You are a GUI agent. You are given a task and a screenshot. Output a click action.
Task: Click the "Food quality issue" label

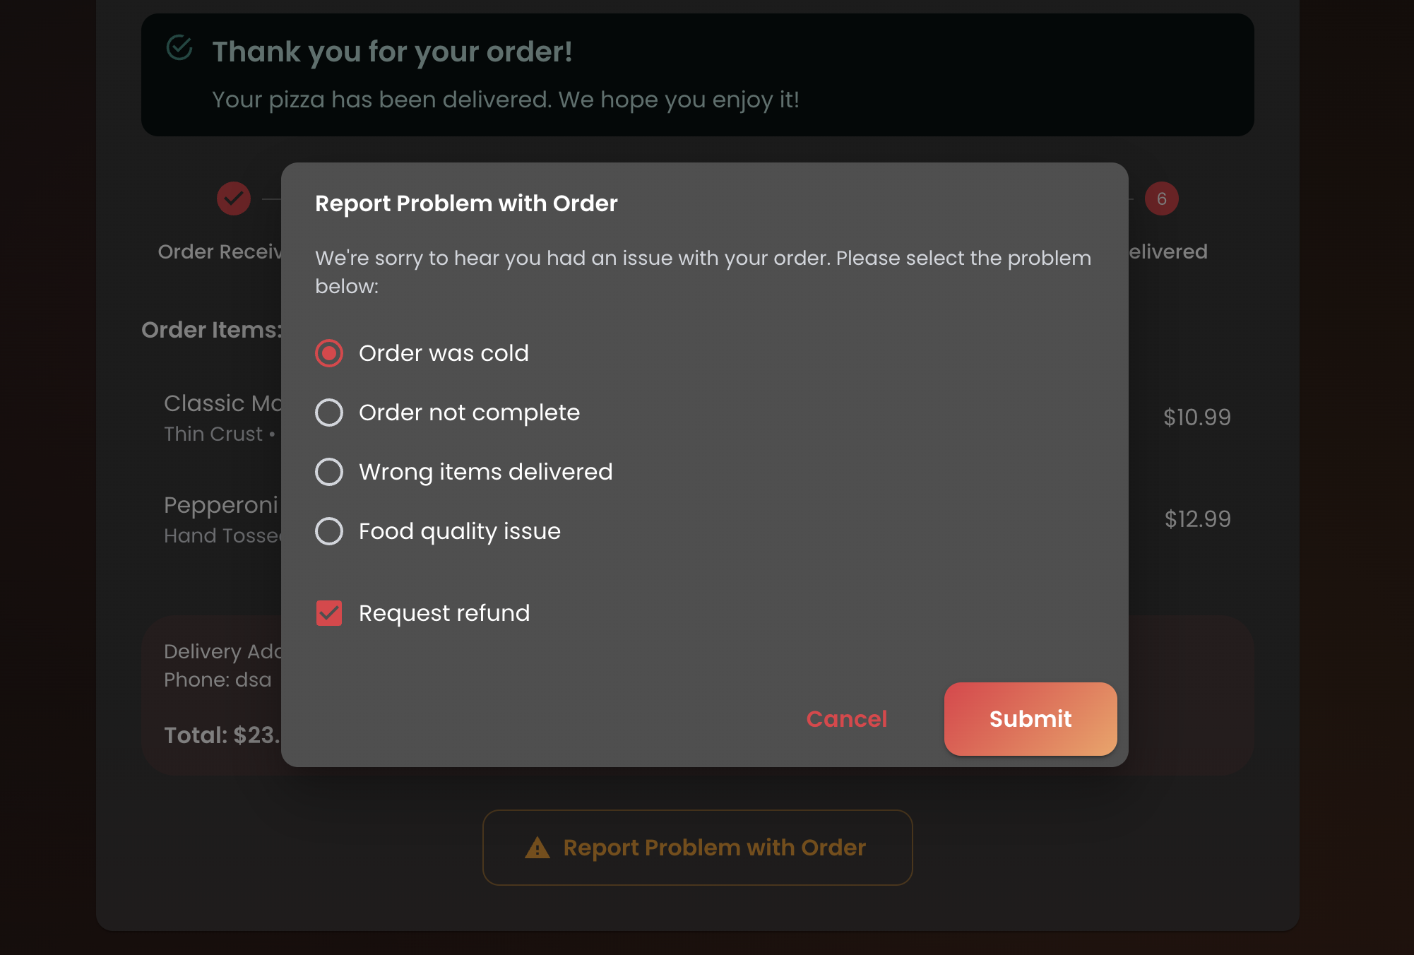point(459,531)
